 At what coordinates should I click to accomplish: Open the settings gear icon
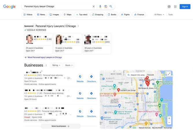(169, 6)
